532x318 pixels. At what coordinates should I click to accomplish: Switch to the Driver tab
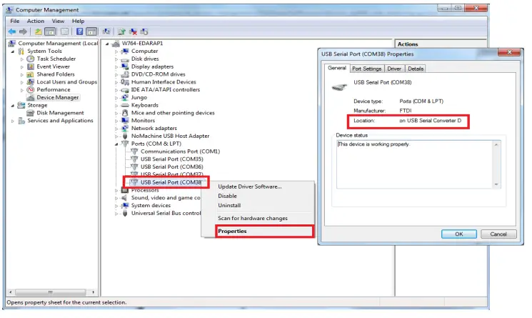tap(394, 69)
